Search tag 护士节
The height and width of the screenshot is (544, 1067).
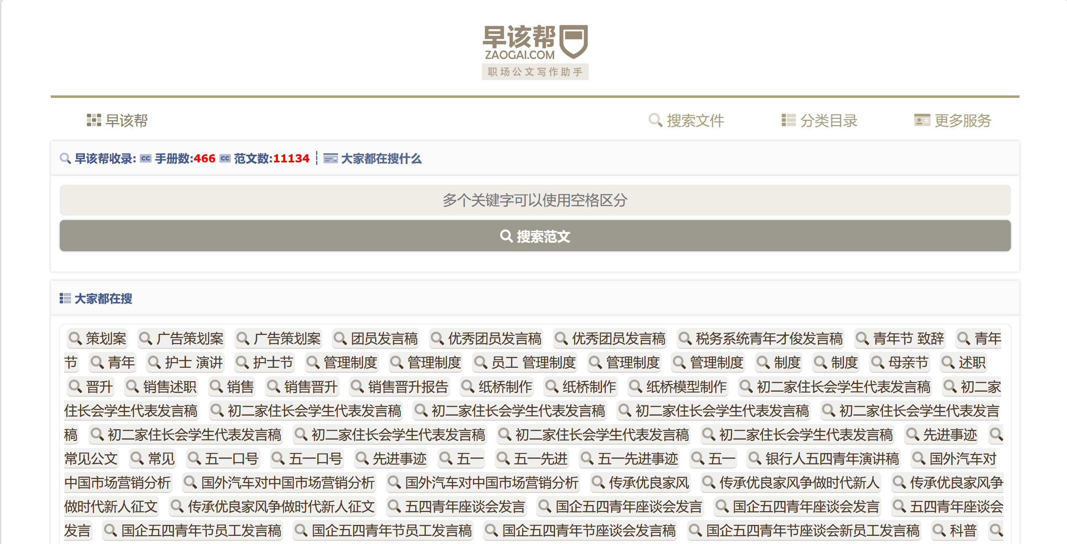click(265, 363)
